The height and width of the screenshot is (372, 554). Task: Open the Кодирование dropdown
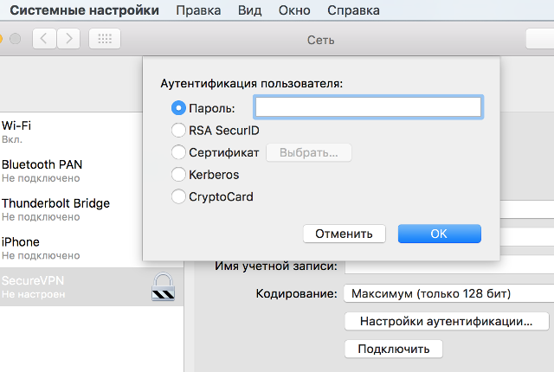448,293
